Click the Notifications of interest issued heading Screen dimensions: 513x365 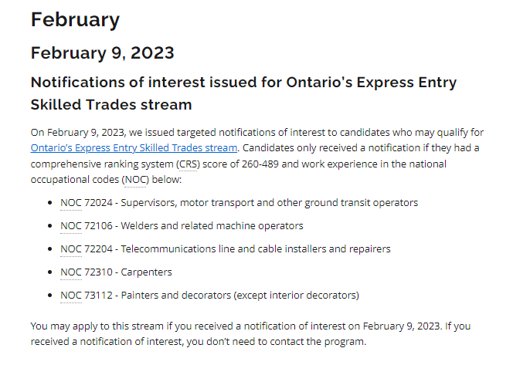243,93
